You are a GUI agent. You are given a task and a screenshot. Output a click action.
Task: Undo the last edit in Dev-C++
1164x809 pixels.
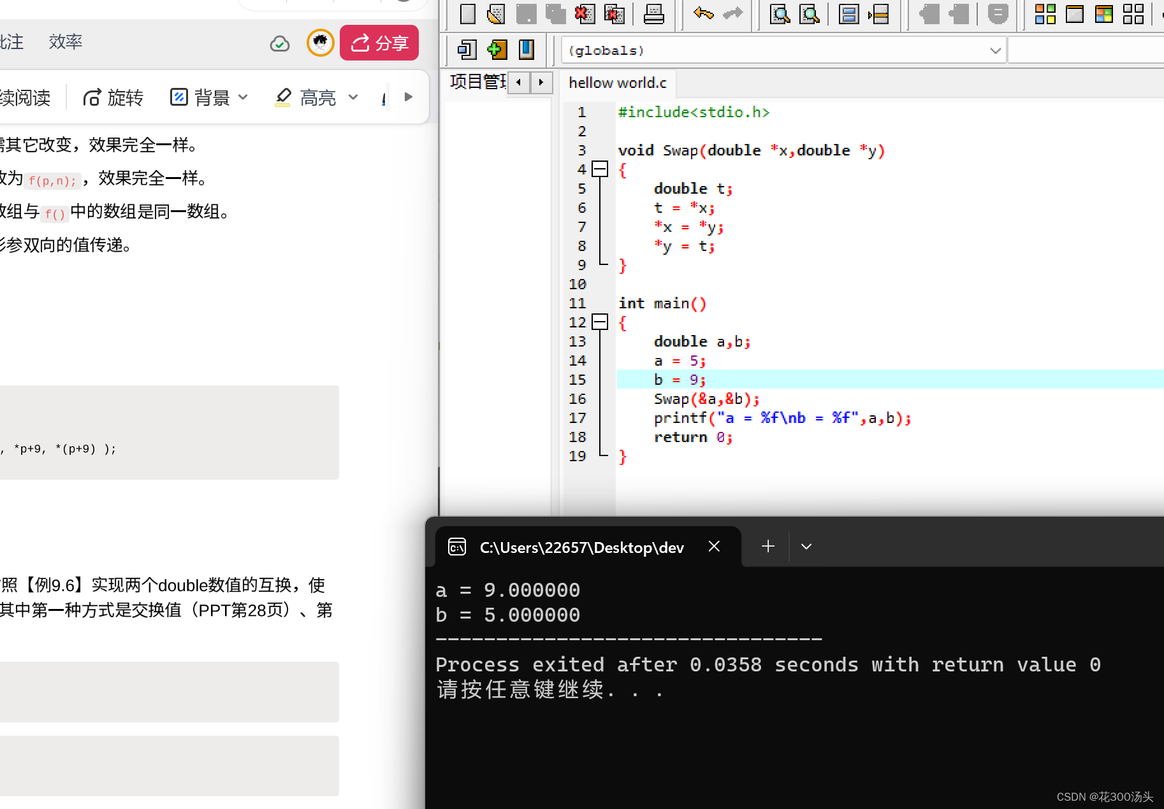[x=702, y=14]
